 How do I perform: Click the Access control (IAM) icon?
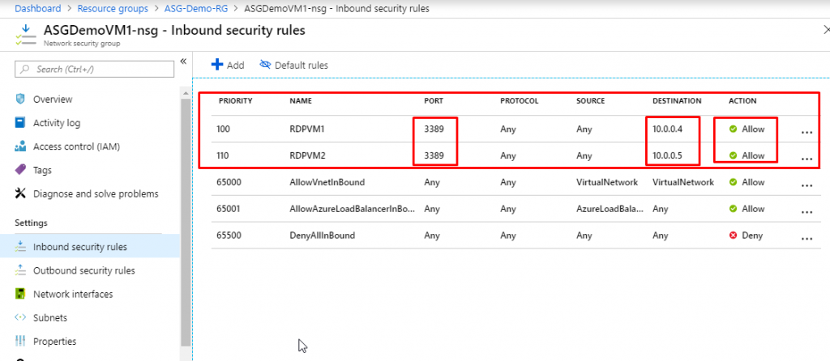pyautogui.click(x=21, y=147)
